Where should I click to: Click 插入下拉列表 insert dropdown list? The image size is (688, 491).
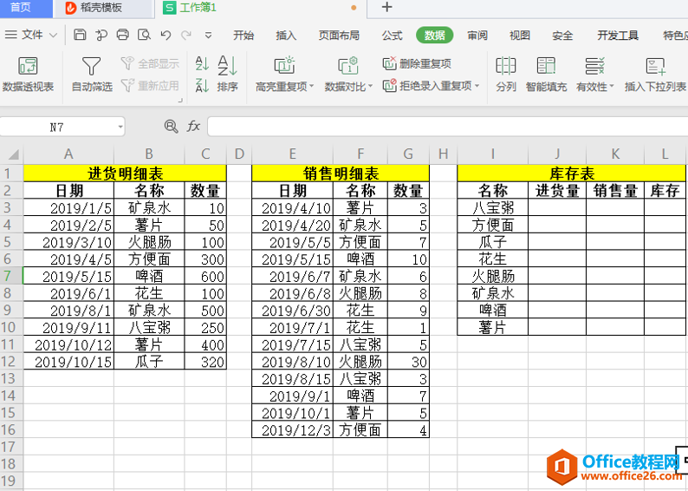click(x=656, y=75)
